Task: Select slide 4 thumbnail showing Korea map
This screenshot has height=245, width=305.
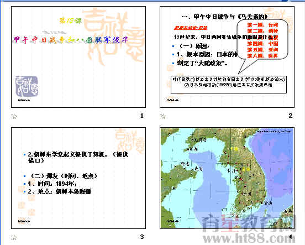Action: (x=227, y=178)
